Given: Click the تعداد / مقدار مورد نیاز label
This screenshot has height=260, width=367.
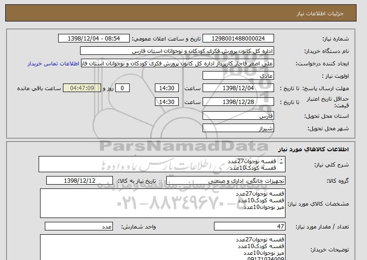Looking at the screenshot, I should (322, 227).
